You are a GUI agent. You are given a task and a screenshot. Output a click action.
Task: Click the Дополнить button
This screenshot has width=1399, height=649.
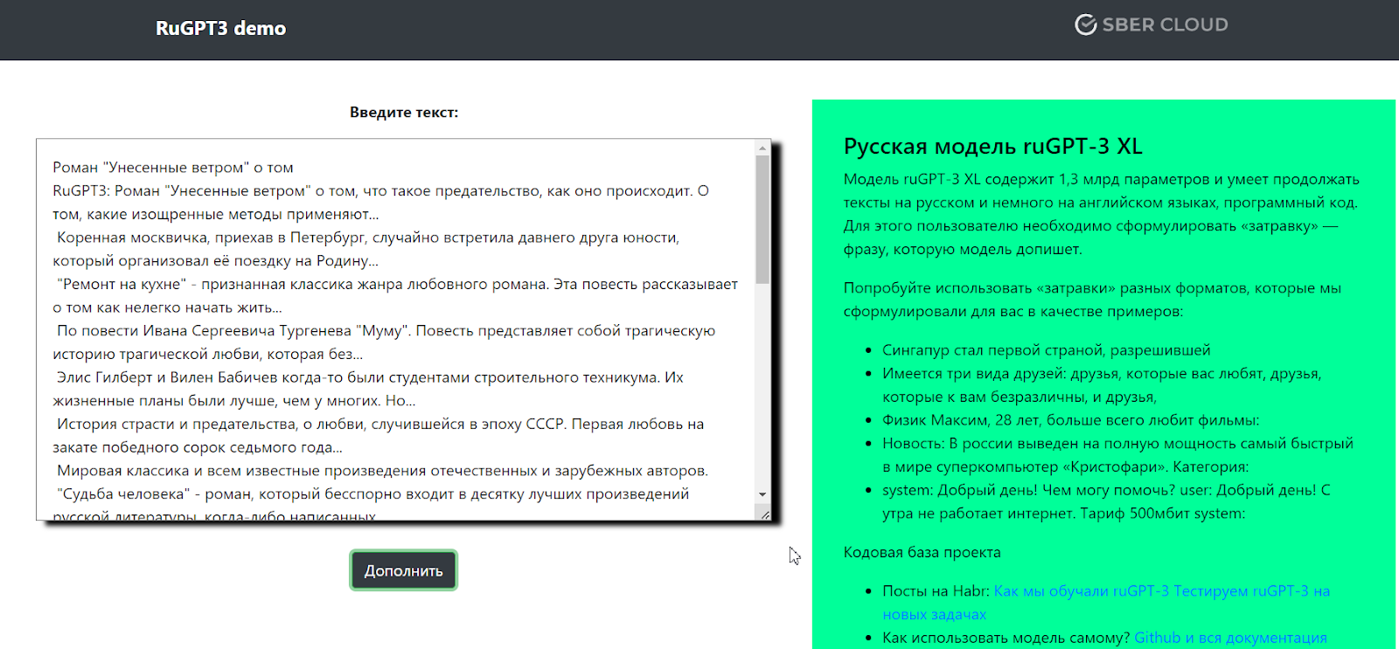(403, 570)
